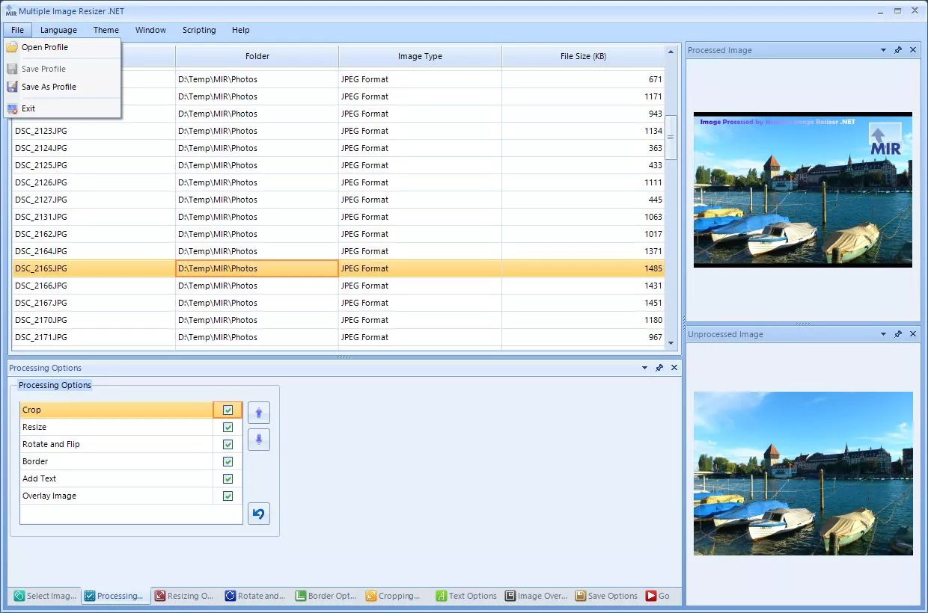Screen dimensions: 928x613
Task: Toggle the Border processing checkbox
Action: click(x=227, y=461)
